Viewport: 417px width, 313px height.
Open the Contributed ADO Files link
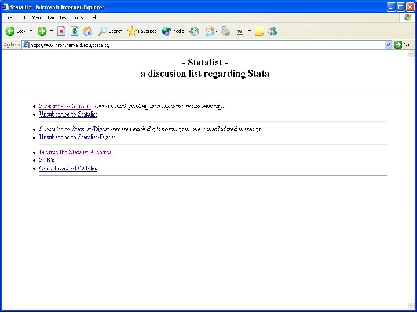coord(68,168)
